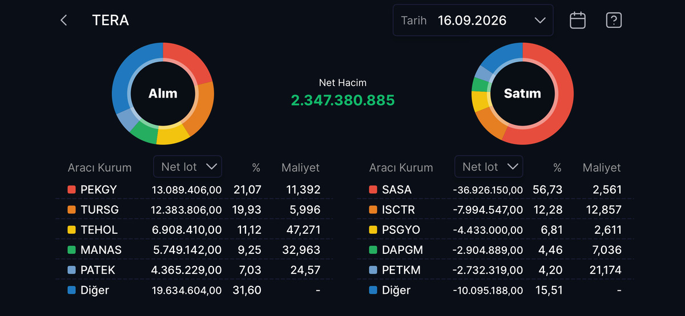Click the green swatch next to DAPGM
Screen dimensions: 685x316
pyautogui.click(x=373, y=250)
